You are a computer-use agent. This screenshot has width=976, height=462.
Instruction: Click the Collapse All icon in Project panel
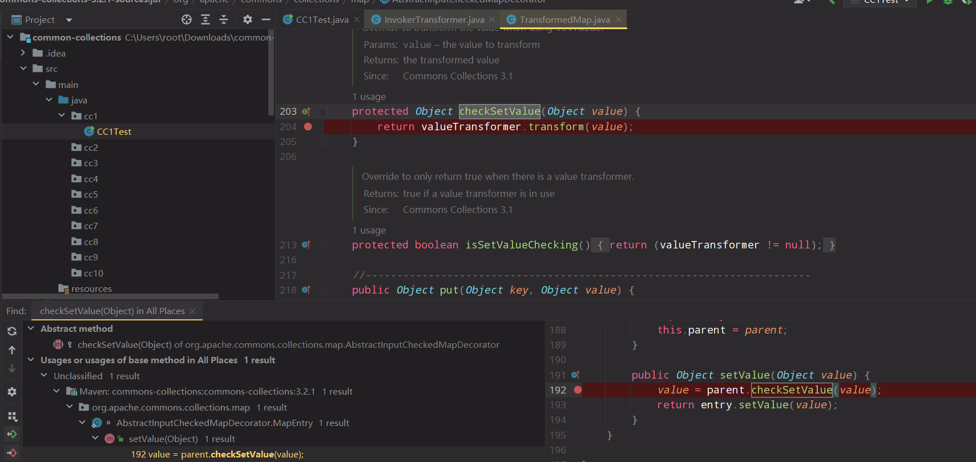224,19
